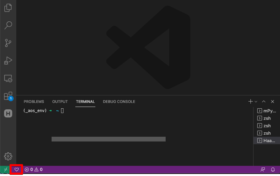The height and width of the screenshot is (176, 280).
Task: Open the H extension icon in sidebar
Action: click(x=8, y=113)
